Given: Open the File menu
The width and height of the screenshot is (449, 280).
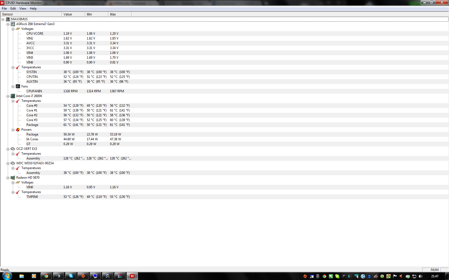Looking at the screenshot, I should (x=4, y=9).
